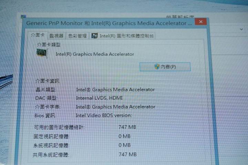
Task: Click the 內容(P) properties button
Action: [165, 67]
